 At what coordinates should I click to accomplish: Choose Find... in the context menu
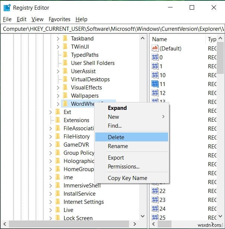[132, 125]
